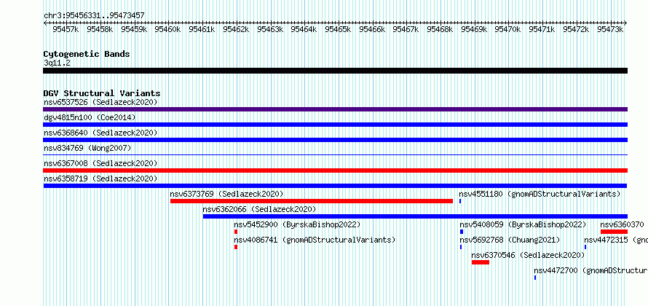The height and width of the screenshot is (306, 648).
Task: Click the 95467k ruler tick label
Action: pyautogui.click(x=406, y=29)
